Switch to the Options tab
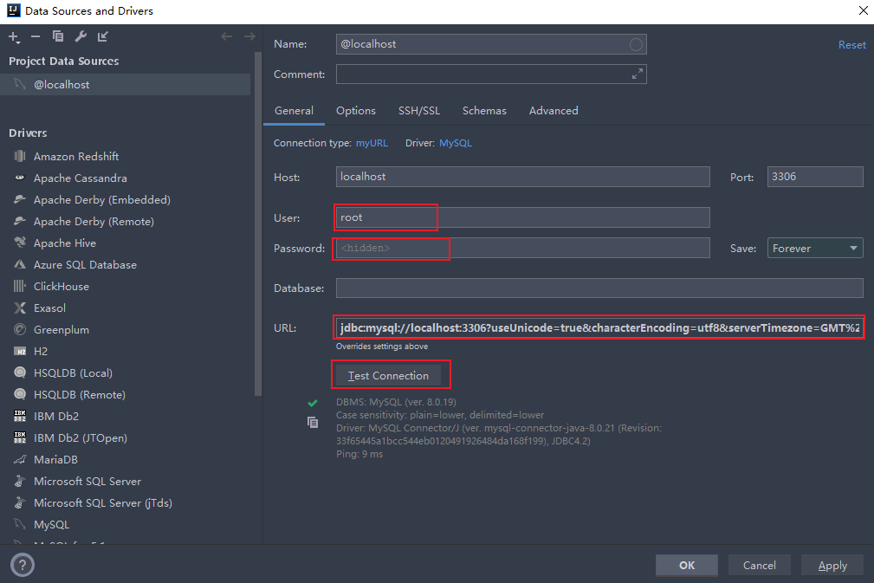Image resolution: width=874 pixels, height=583 pixels. point(356,110)
